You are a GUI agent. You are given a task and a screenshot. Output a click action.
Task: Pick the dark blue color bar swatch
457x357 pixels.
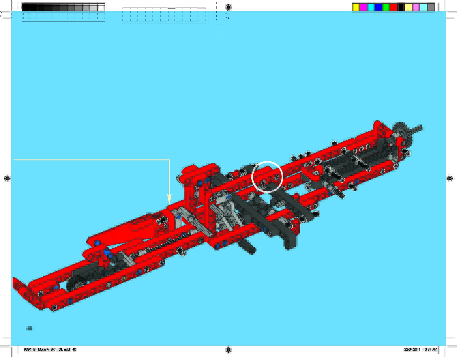coord(378,7)
